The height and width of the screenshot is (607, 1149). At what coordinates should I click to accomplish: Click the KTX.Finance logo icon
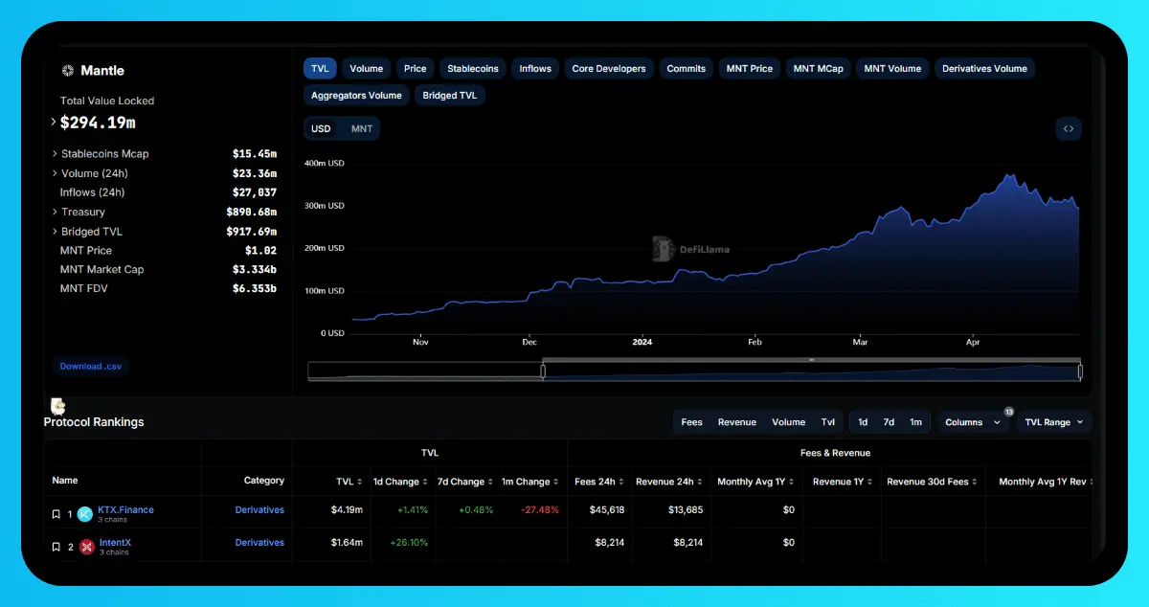[x=85, y=514]
